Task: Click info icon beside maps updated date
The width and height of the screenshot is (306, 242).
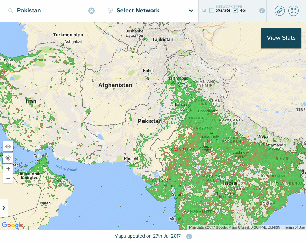Action: (189, 236)
